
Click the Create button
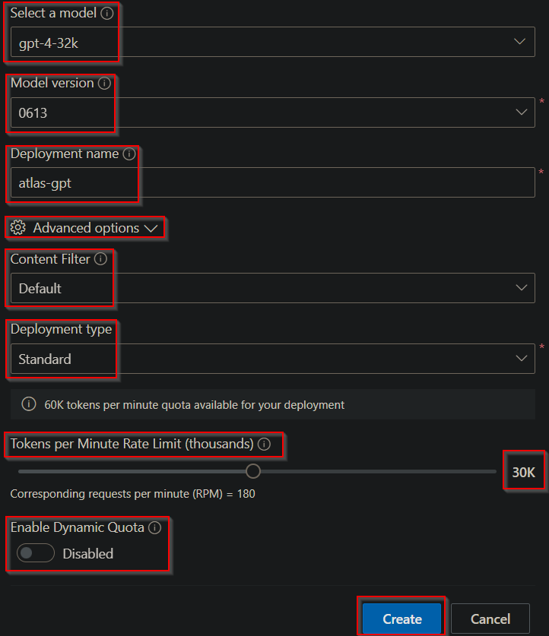click(402, 619)
